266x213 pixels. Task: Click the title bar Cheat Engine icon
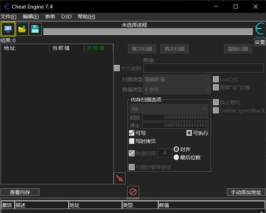pyautogui.click(x=7, y=6)
